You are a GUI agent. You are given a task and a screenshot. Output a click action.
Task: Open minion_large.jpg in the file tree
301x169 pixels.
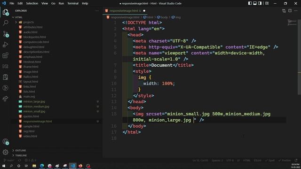click(34, 101)
